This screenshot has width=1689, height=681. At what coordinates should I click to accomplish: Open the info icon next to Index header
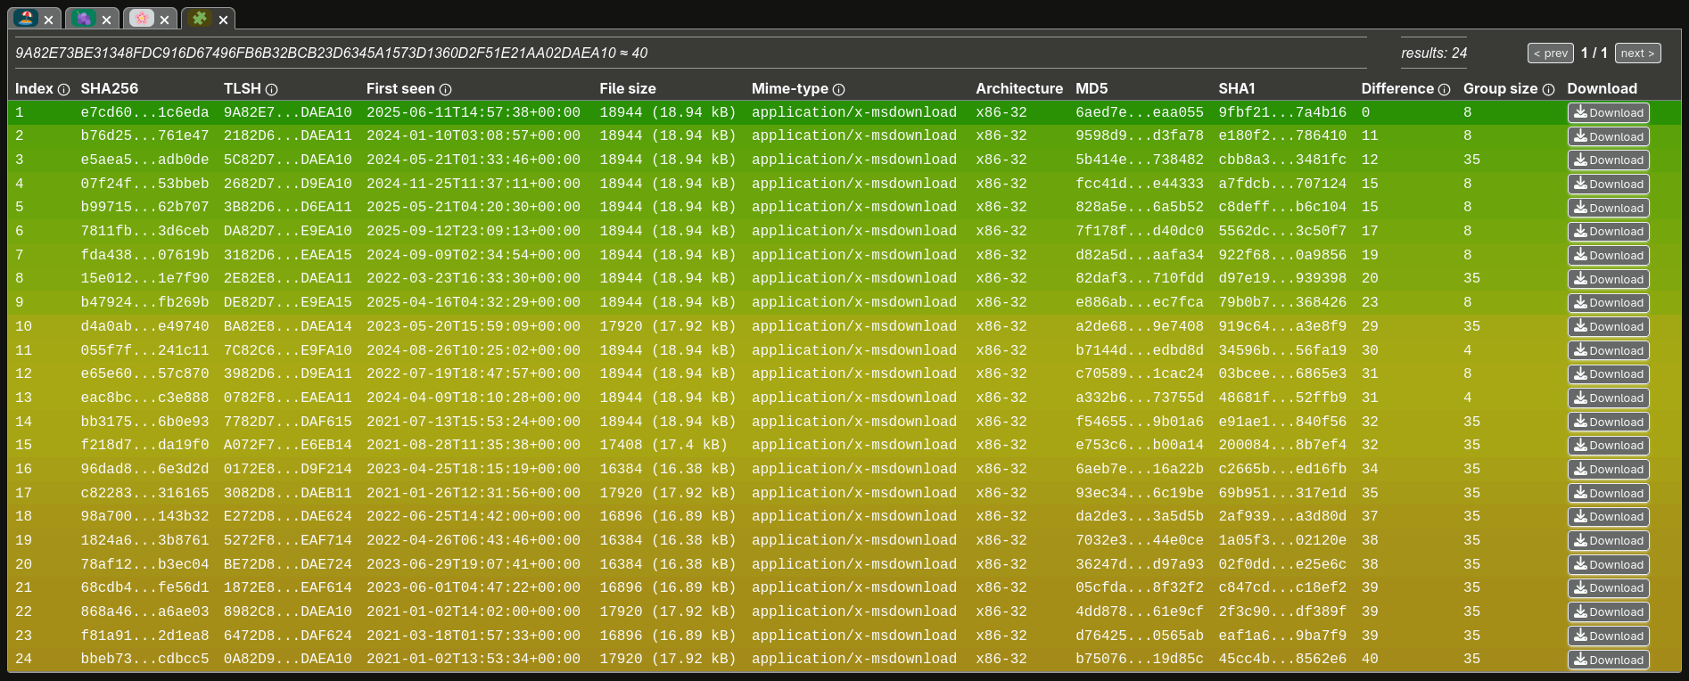(x=63, y=90)
